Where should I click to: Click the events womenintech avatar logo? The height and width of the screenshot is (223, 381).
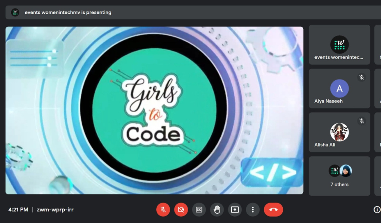(x=339, y=45)
